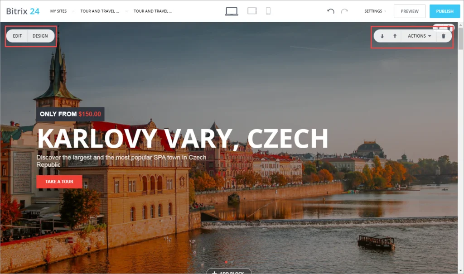
Task: Click EDIT on the block
Action: [17, 36]
